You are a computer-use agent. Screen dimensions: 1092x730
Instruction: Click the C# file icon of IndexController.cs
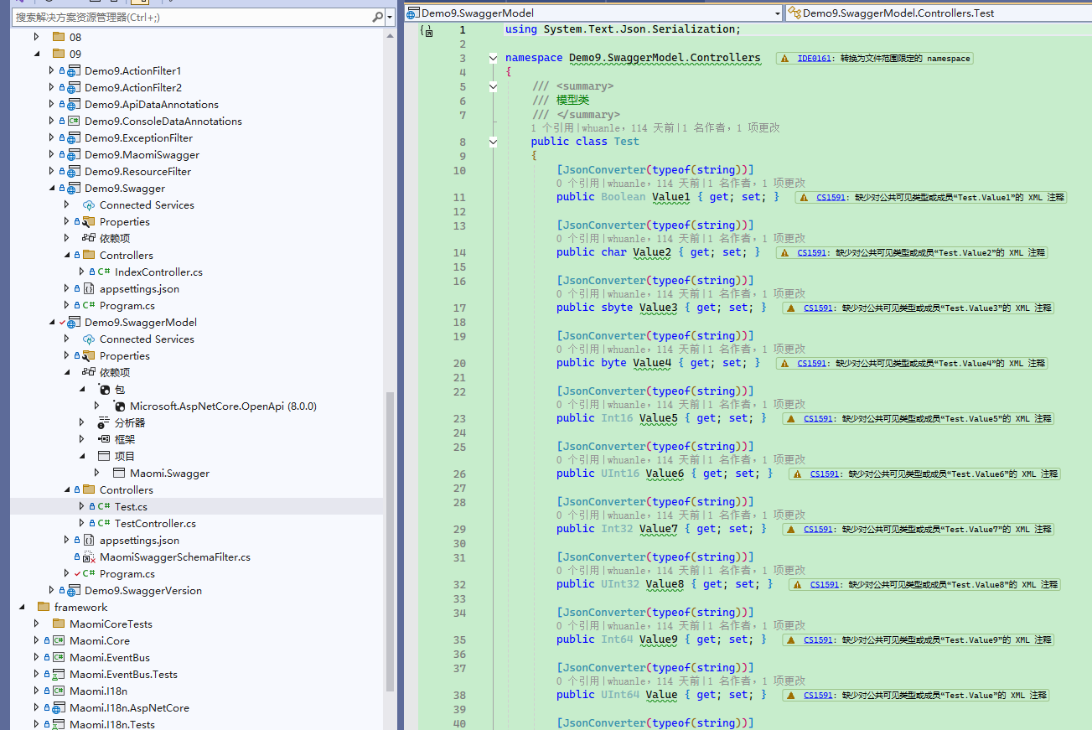[104, 272]
